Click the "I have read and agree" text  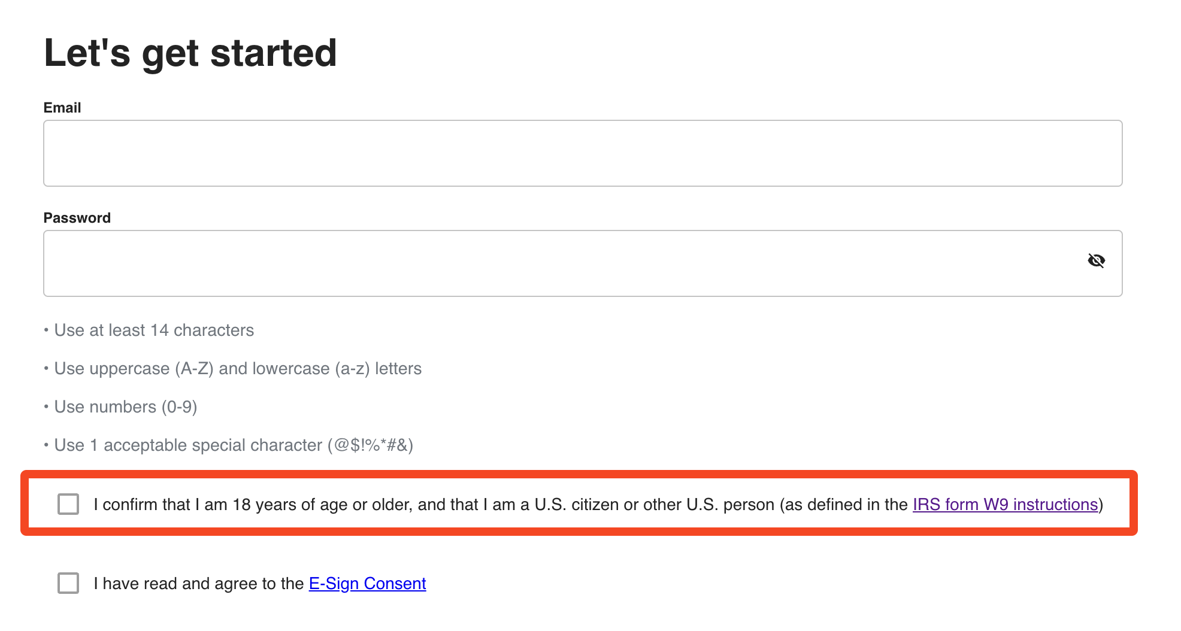tap(199, 584)
